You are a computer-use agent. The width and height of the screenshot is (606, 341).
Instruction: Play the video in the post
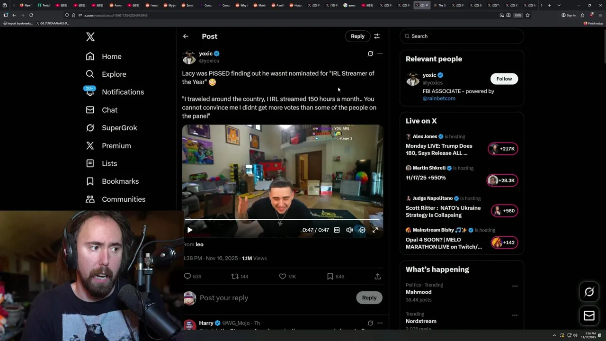pyautogui.click(x=190, y=230)
